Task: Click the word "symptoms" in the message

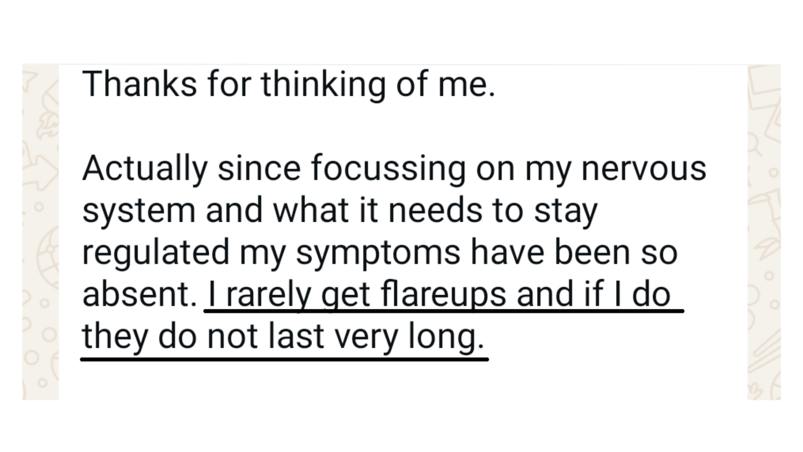Action: [x=378, y=253]
